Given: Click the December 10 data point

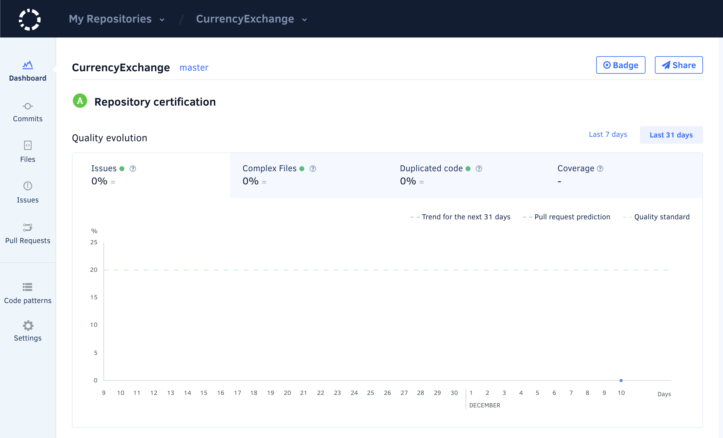Looking at the screenshot, I should 621,380.
